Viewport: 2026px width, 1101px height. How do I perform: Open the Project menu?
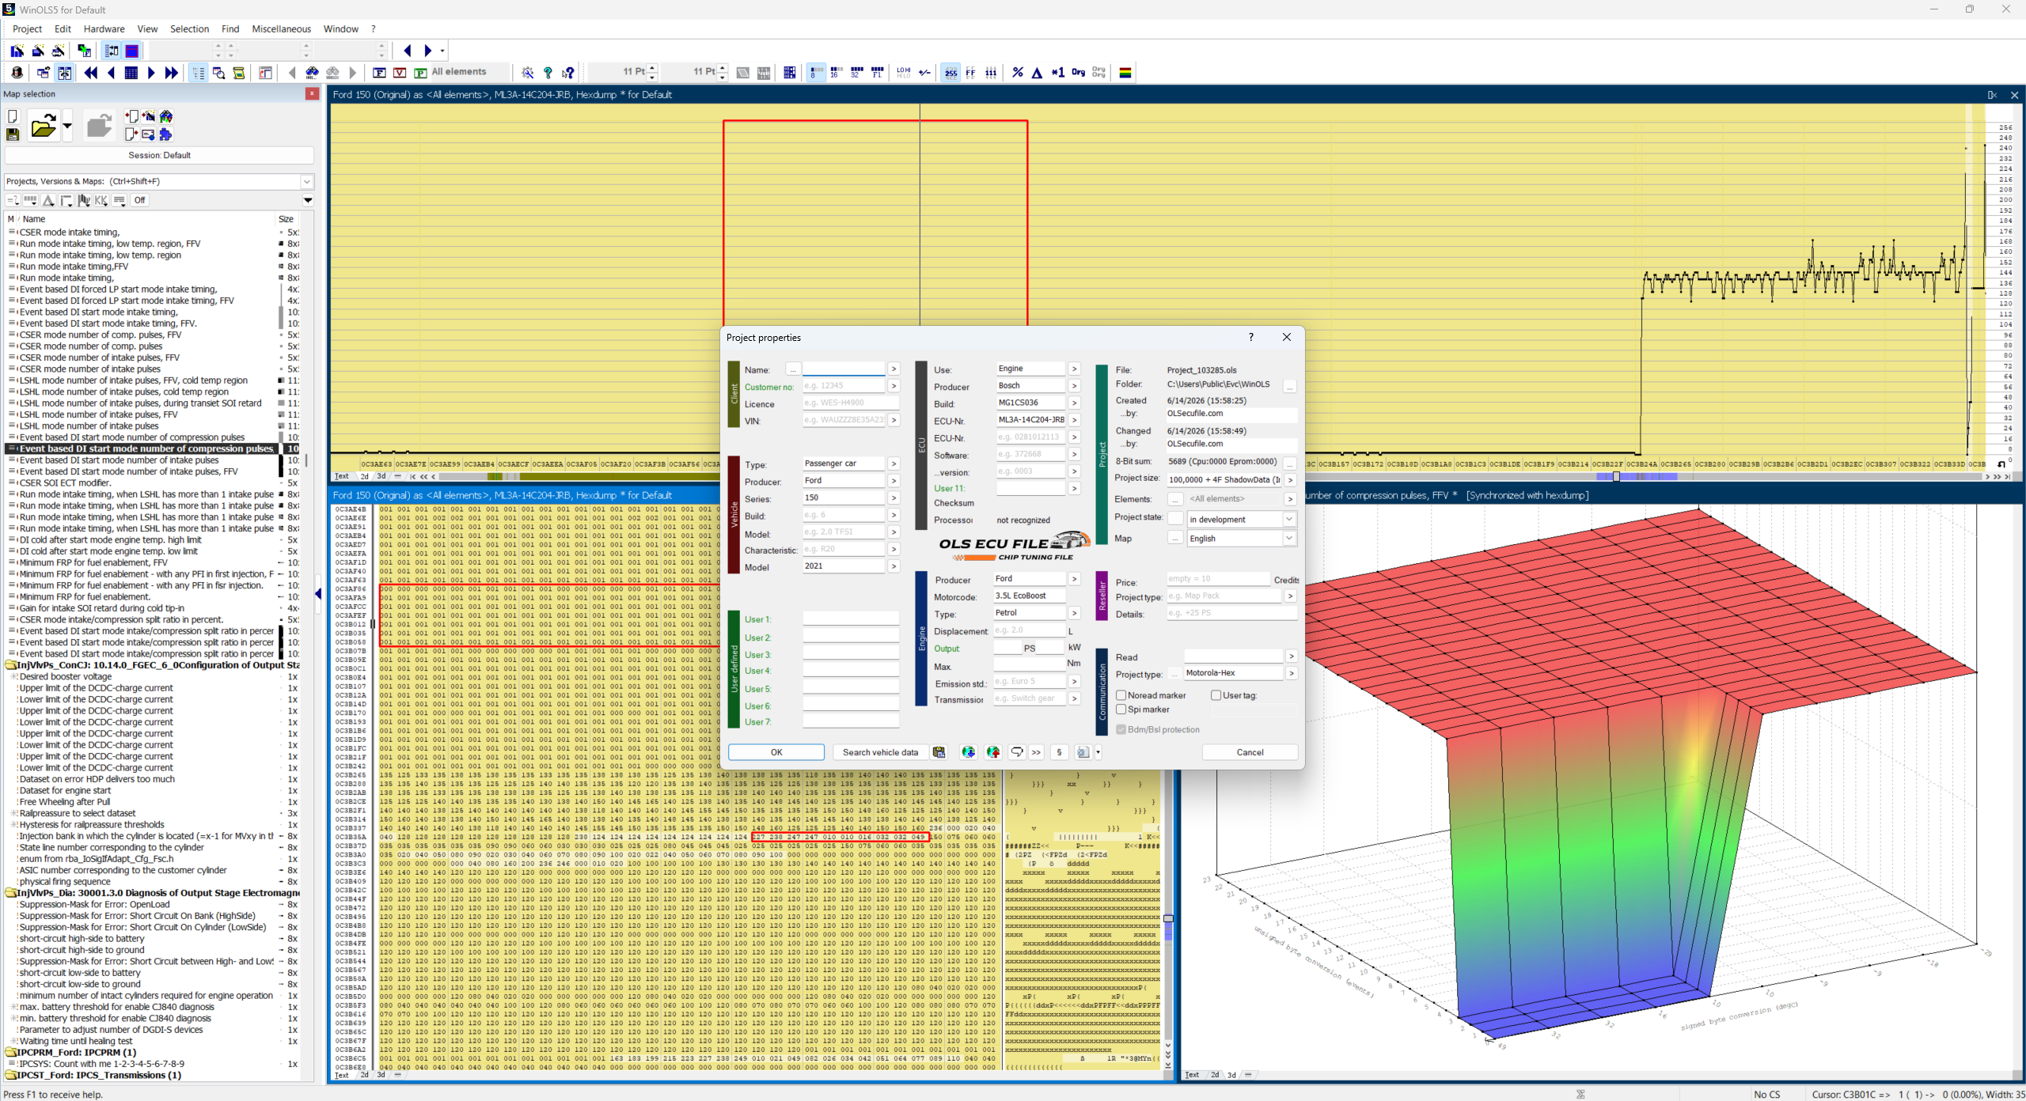27,29
